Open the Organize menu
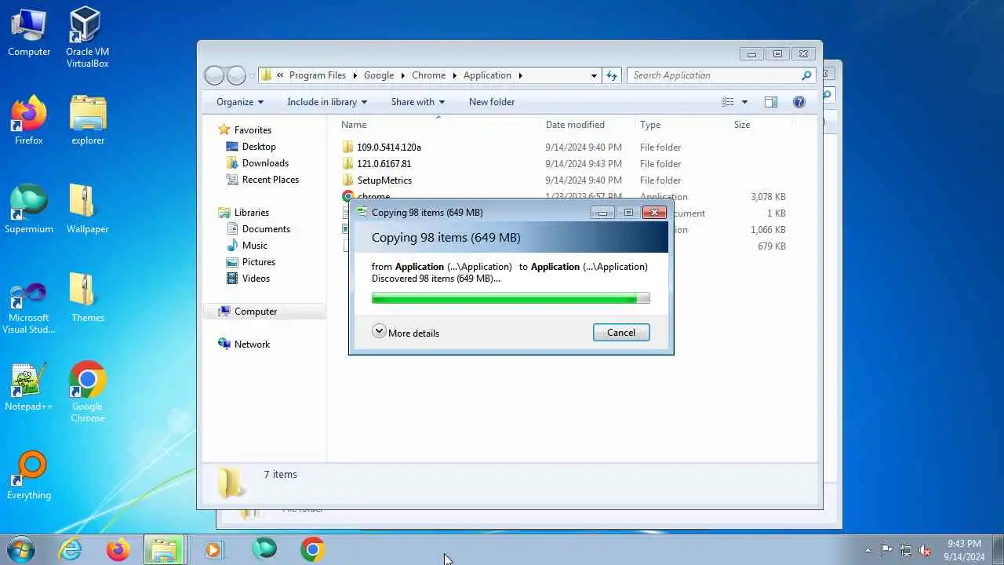The width and height of the screenshot is (1004, 565). [x=240, y=102]
